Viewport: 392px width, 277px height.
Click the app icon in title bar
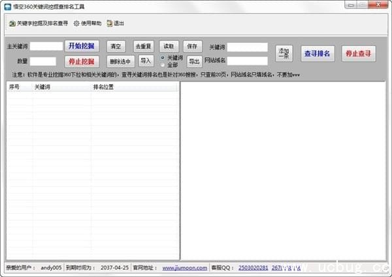click(8, 7)
